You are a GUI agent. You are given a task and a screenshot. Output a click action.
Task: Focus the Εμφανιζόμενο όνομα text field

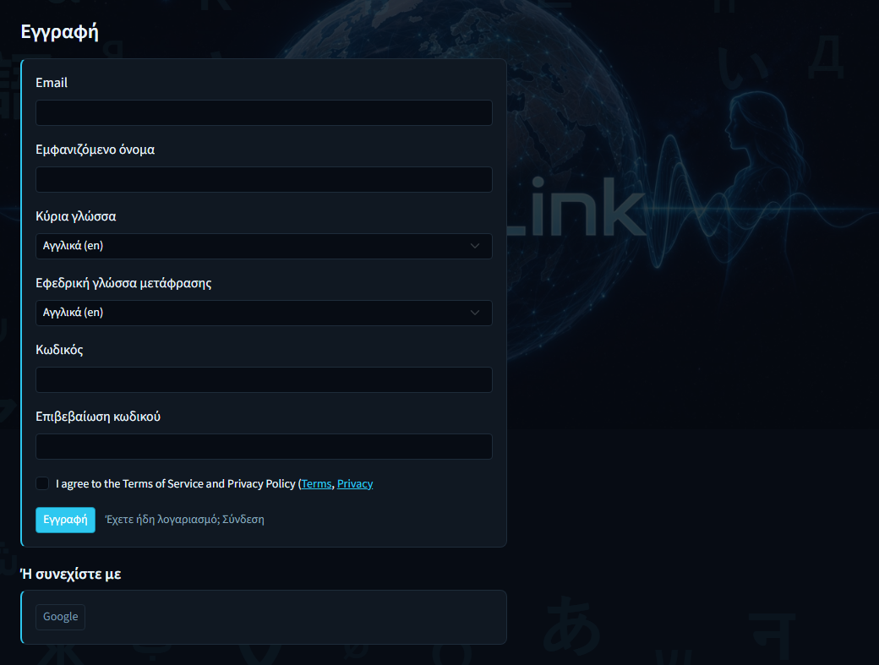pos(264,179)
